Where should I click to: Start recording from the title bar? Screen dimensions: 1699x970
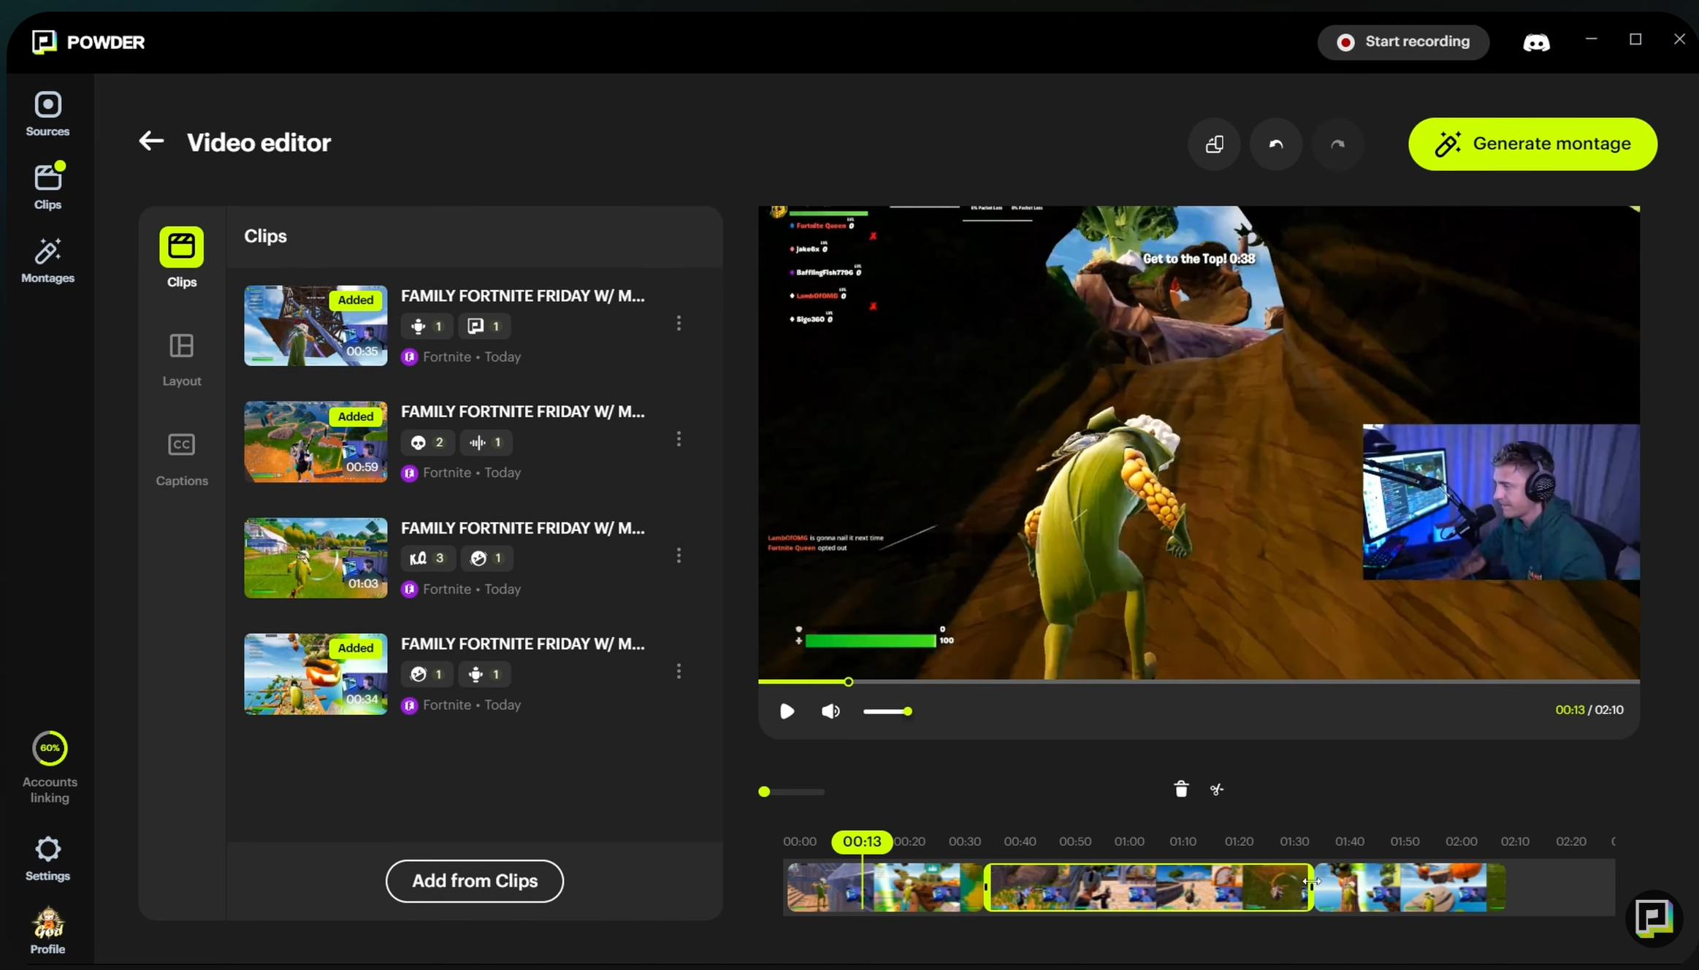click(1403, 42)
